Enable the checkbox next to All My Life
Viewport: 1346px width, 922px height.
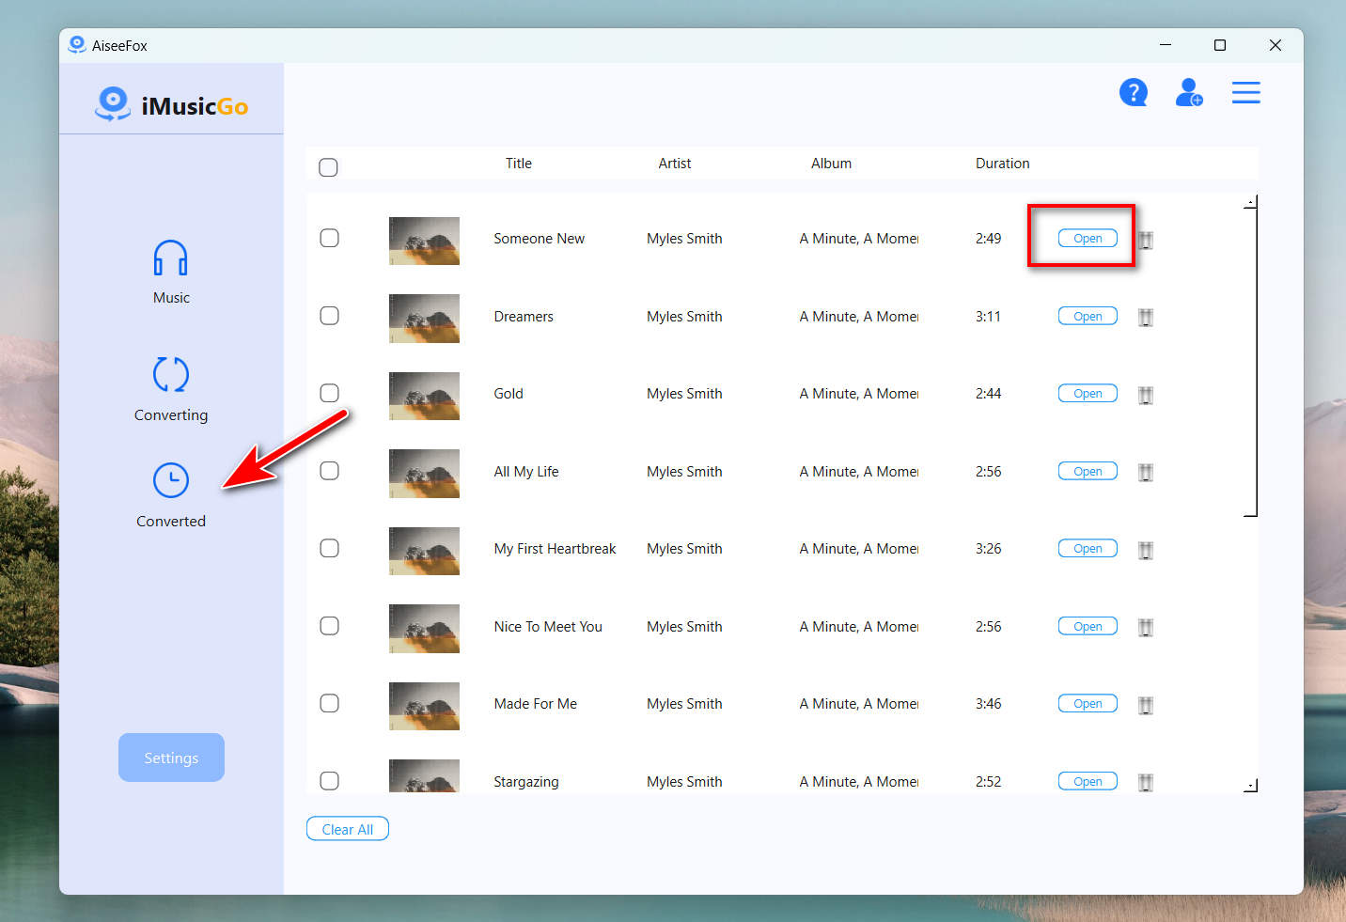coord(329,470)
